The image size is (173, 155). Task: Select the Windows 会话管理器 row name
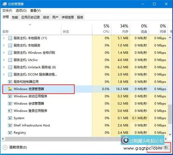29,104
